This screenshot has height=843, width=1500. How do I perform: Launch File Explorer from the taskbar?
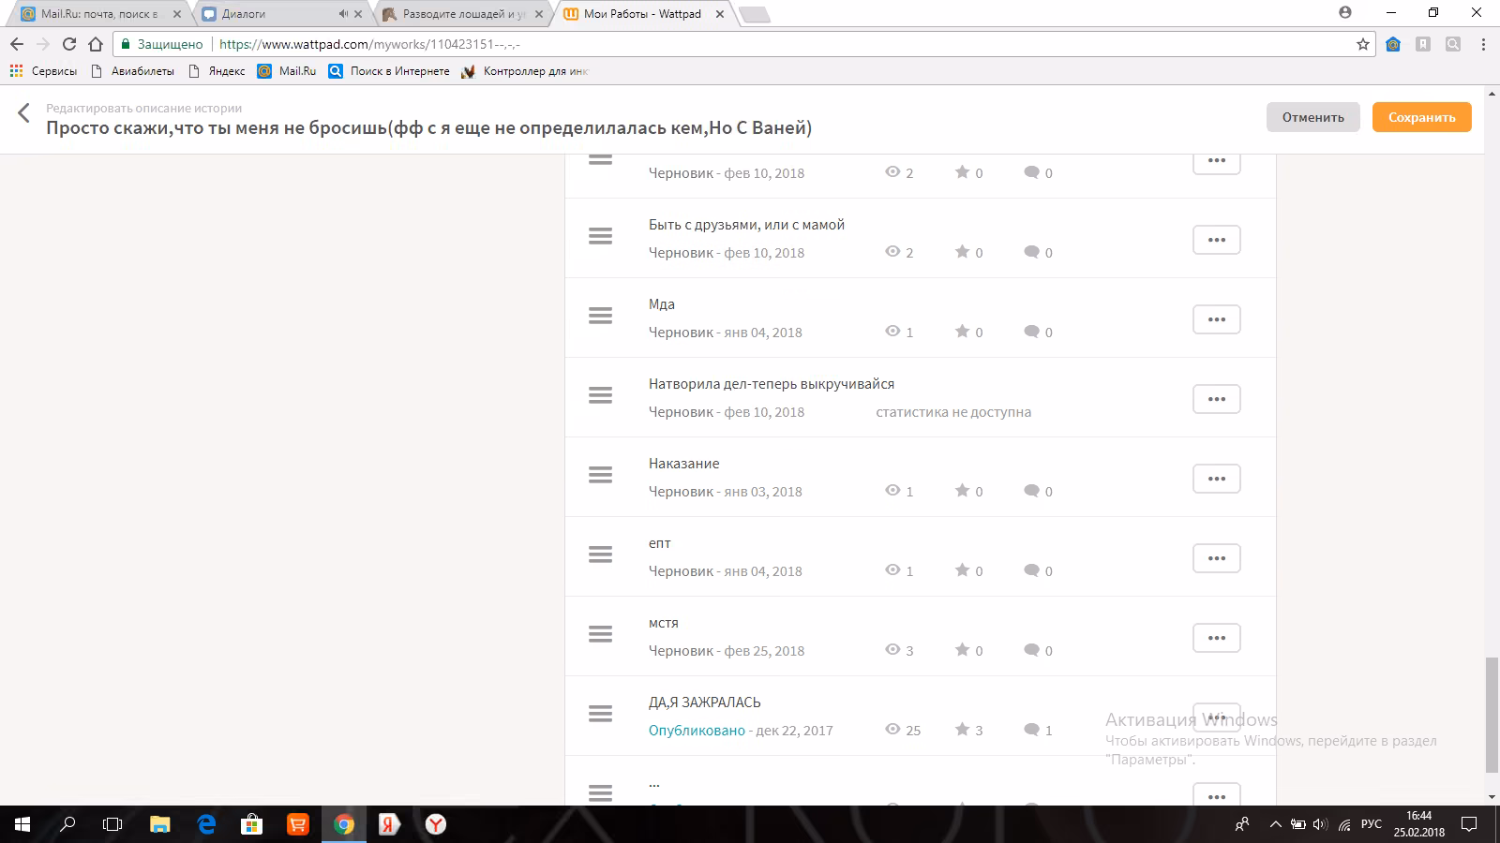[160, 824]
